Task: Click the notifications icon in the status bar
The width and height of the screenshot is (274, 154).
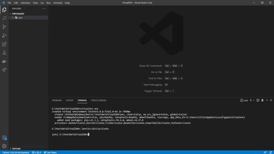Action: [x=271, y=152]
